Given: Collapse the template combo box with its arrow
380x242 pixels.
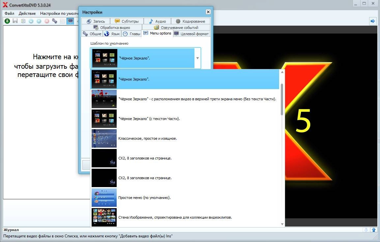Looking at the screenshot, I should point(197,58).
